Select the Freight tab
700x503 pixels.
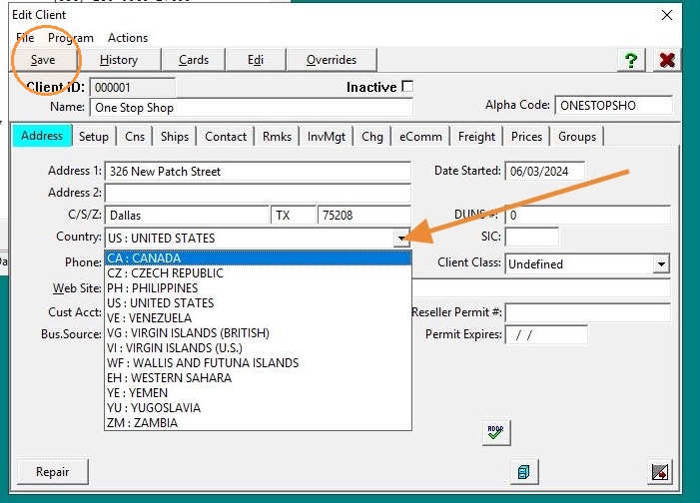pos(476,137)
